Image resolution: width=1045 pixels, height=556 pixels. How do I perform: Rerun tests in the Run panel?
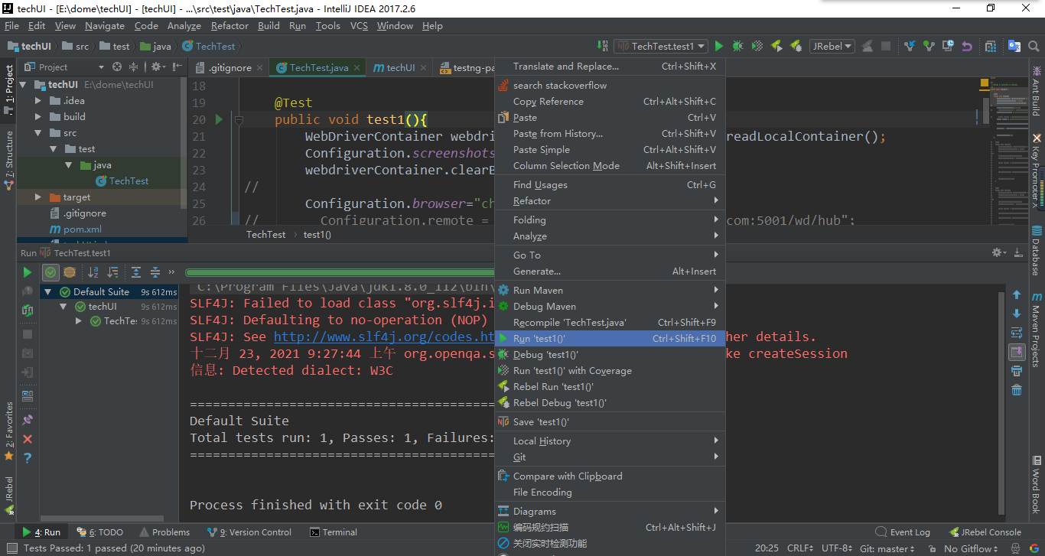28,271
